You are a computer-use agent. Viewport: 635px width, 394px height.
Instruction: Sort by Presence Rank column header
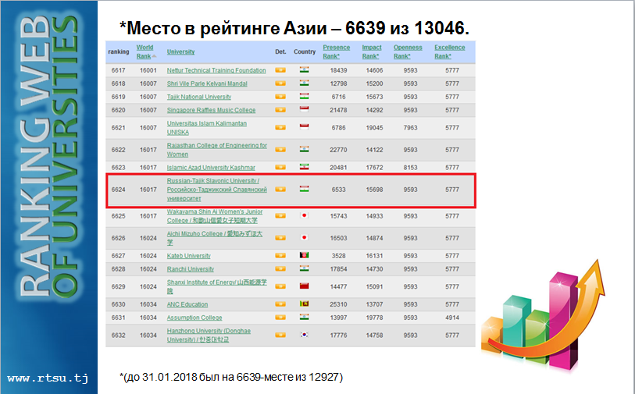(x=336, y=51)
